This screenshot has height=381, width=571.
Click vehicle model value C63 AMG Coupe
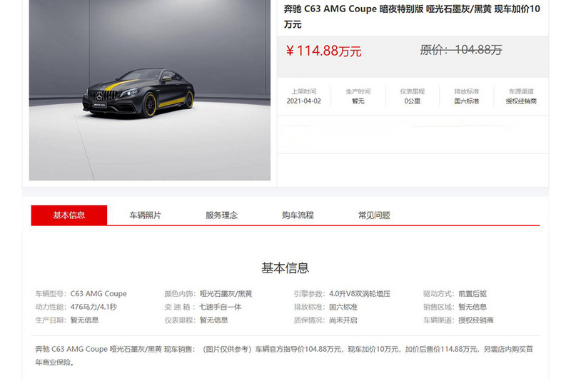98,294
